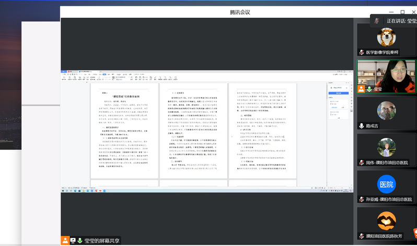The width and height of the screenshot is (417, 246).
Task: Maximize the 腾讯会议 window
Action: coord(402,12)
